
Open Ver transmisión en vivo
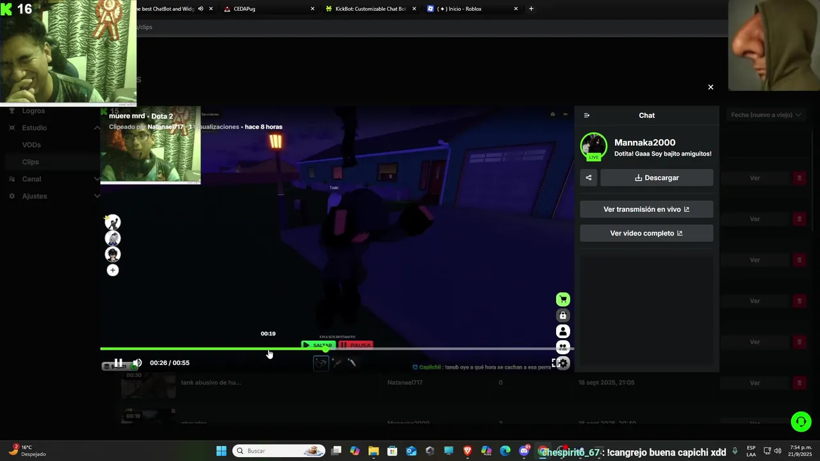(x=646, y=209)
